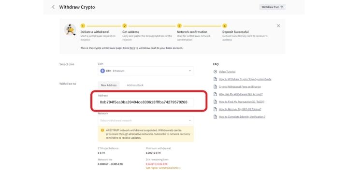Select the New Address tab
The image size is (348, 174).
(109, 85)
